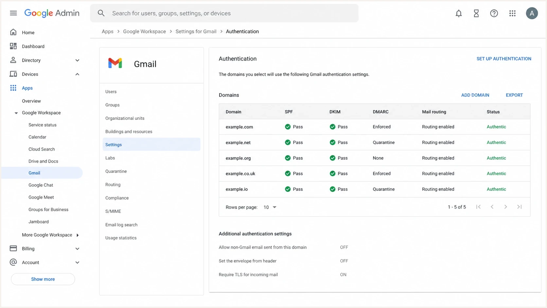
Task: Click the search input field
Action: [224, 13]
